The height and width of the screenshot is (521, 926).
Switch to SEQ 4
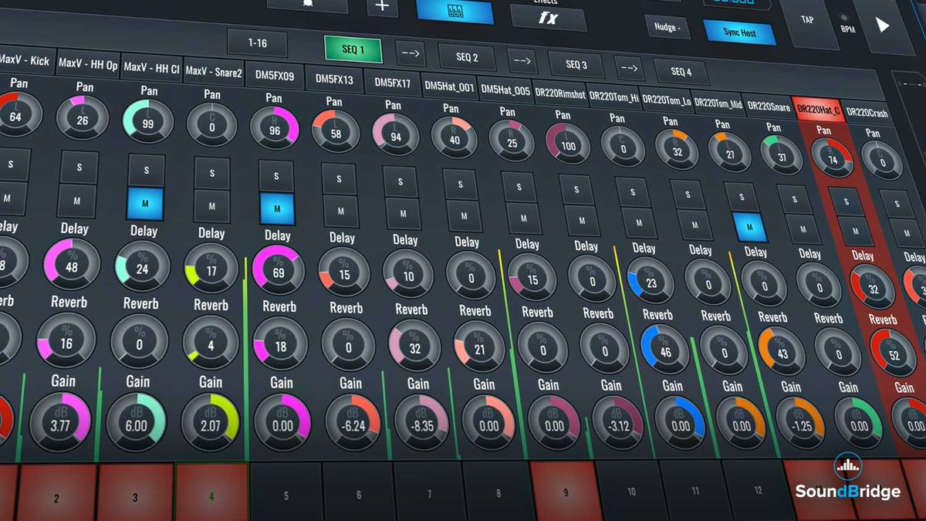point(681,71)
